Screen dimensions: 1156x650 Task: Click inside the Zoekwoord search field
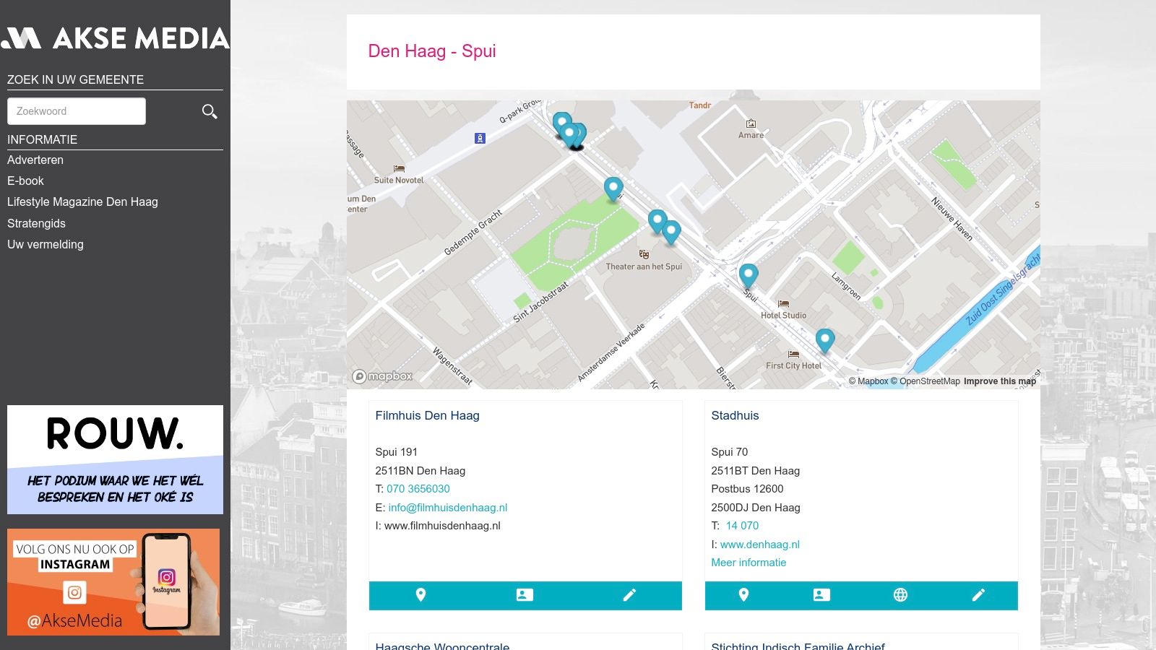[x=76, y=110]
